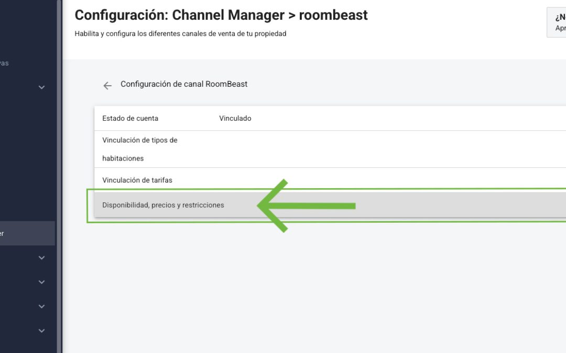The image size is (566, 353).
Task: Open the sidebar item ending in 'vas'
Action: point(4,63)
